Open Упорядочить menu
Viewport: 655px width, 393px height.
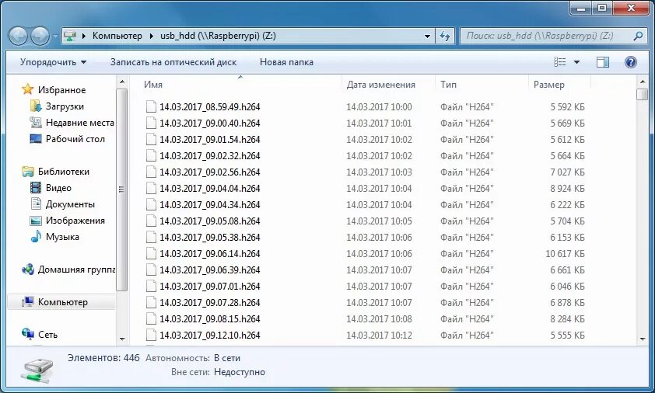click(x=53, y=62)
